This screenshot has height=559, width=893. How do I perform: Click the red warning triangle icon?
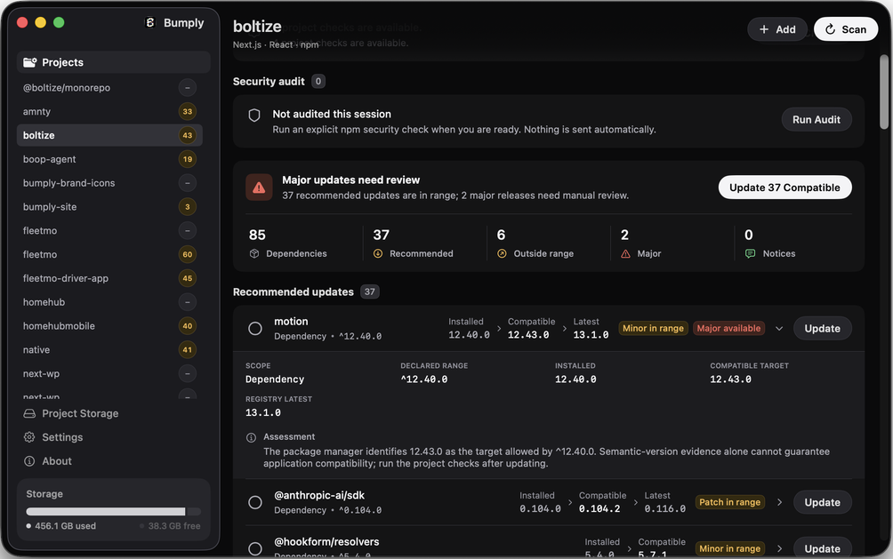point(259,188)
